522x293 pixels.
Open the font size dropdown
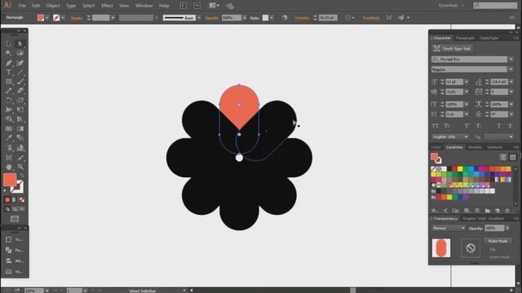point(467,81)
